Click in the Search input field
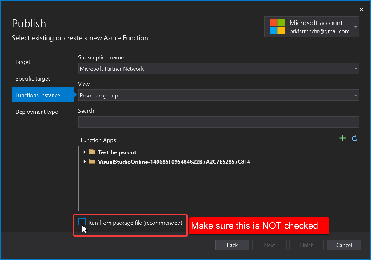 tap(218, 122)
